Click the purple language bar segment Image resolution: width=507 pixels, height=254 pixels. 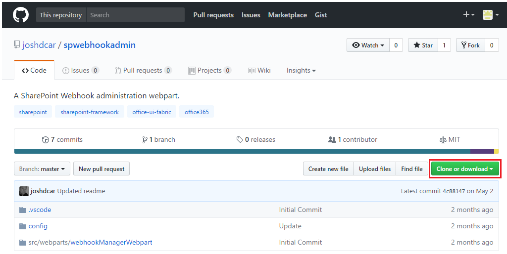(482, 151)
